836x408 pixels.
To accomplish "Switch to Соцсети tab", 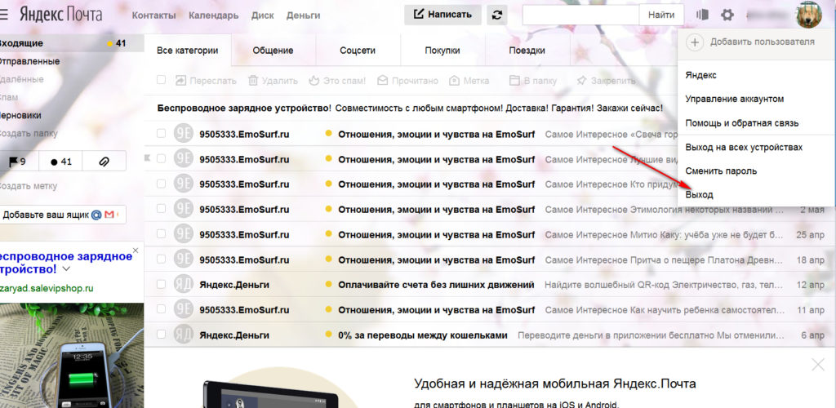I will (x=358, y=51).
